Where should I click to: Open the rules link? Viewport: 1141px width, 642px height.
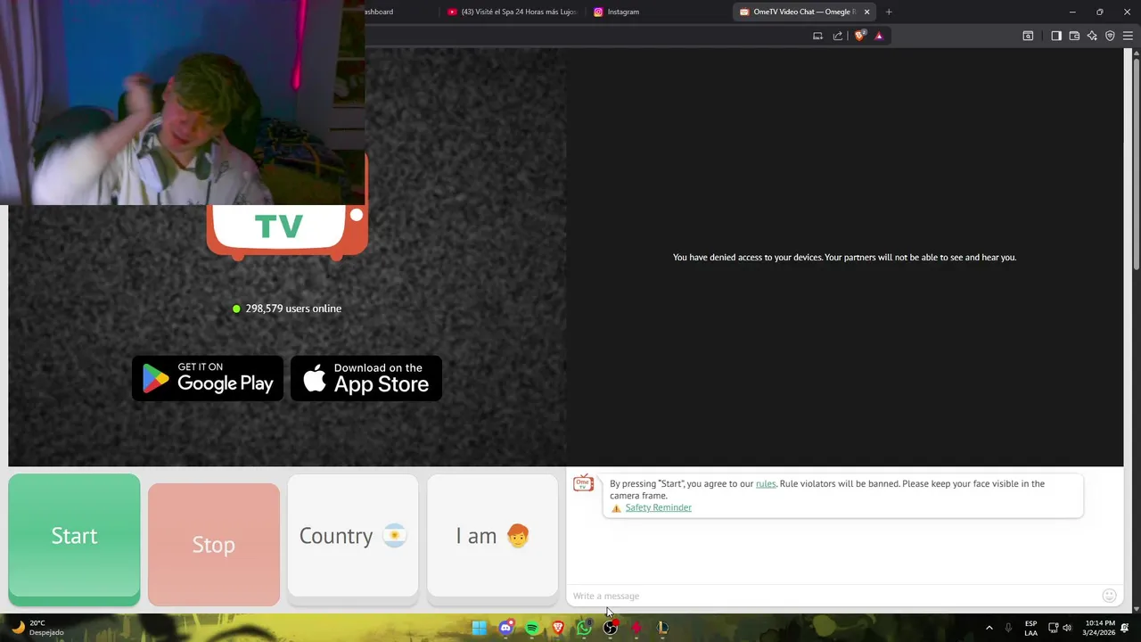click(x=766, y=483)
